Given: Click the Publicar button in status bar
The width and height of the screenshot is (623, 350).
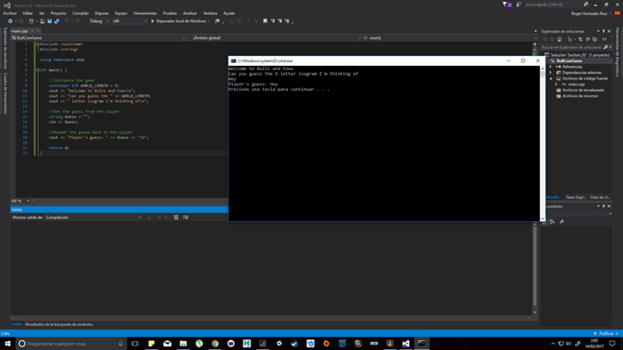Looking at the screenshot, I should (x=606, y=334).
